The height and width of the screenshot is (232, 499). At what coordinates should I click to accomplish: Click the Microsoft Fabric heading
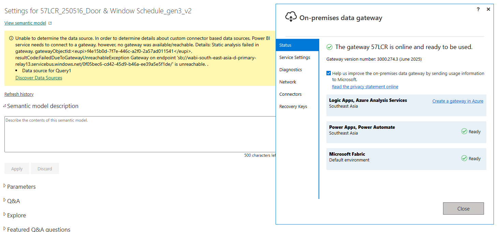point(347,154)
